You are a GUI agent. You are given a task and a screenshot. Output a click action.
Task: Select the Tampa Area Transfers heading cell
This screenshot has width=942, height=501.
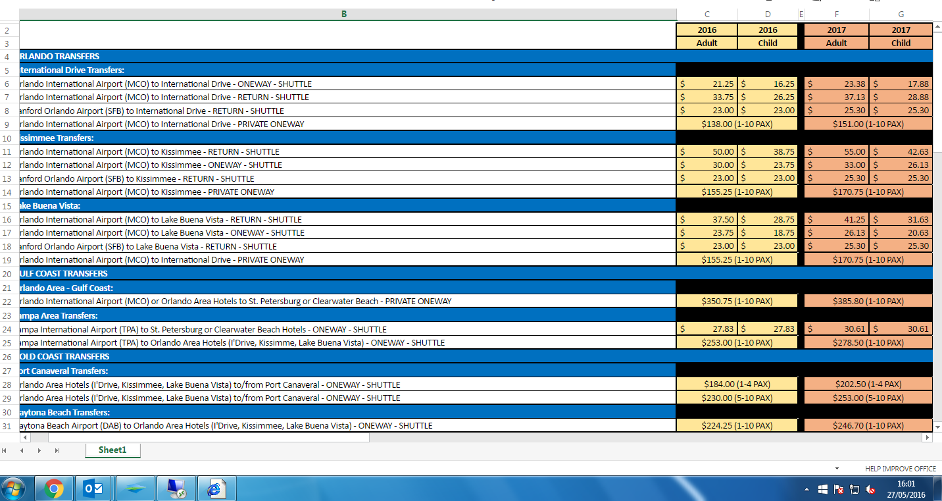point(348,316)
